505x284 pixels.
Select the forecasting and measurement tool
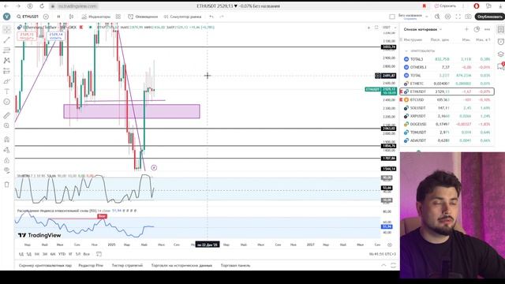click(7, 71)
